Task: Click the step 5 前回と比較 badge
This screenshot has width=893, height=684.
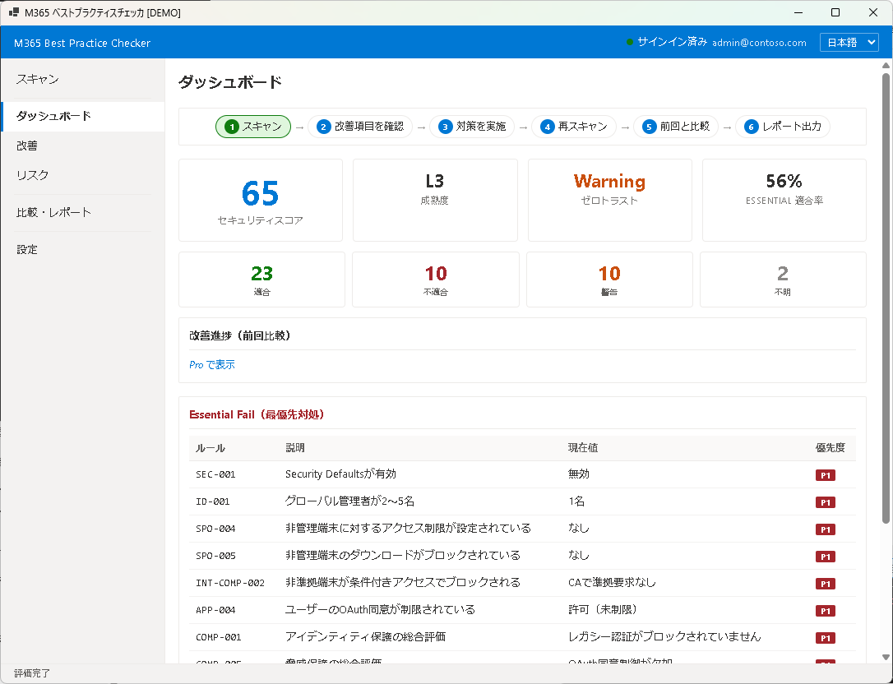Action: coord(676,127)
